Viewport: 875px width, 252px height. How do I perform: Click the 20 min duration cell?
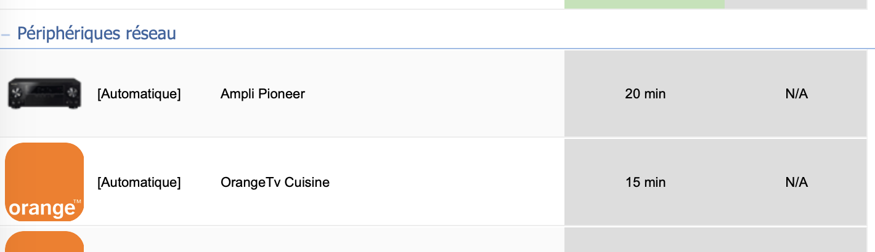point(645,94)
